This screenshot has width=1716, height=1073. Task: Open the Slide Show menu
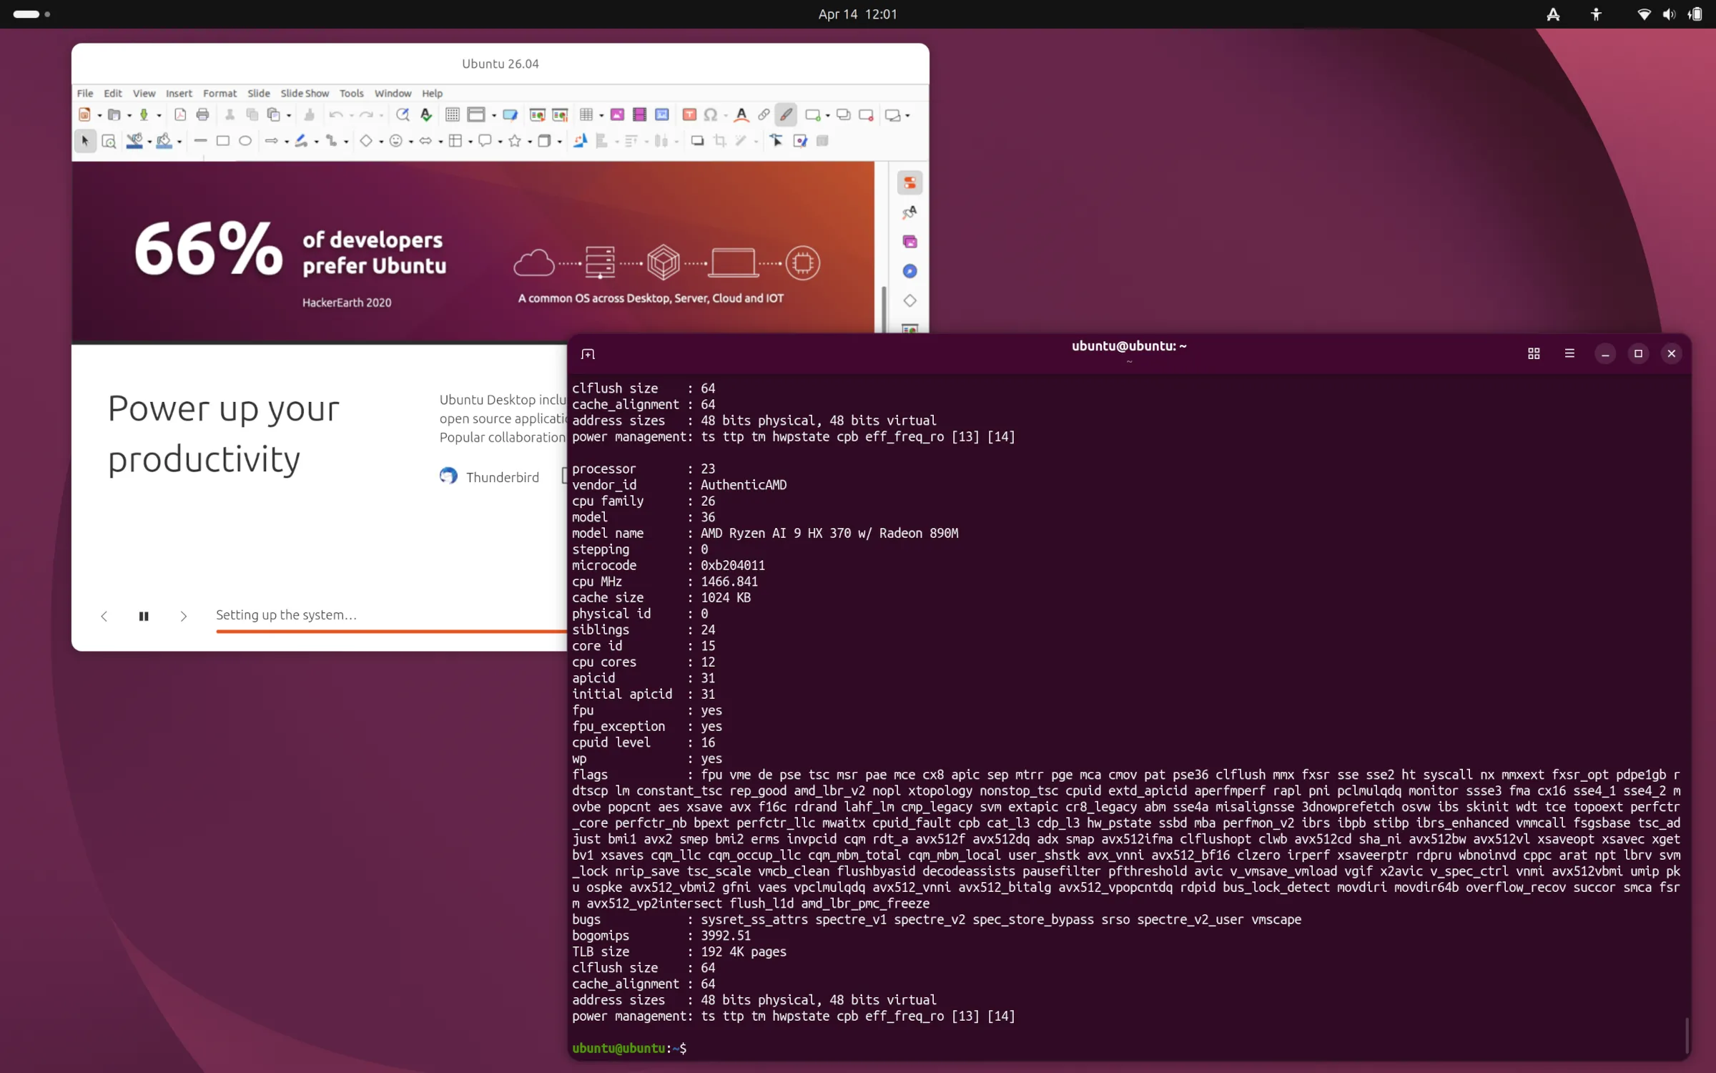(304, 93)
